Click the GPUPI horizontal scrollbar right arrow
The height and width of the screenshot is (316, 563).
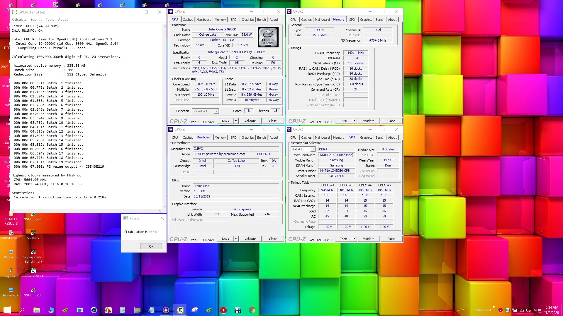[160, 211]
